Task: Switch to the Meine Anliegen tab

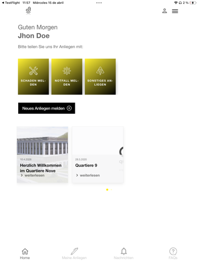Action: coord(74,254)
